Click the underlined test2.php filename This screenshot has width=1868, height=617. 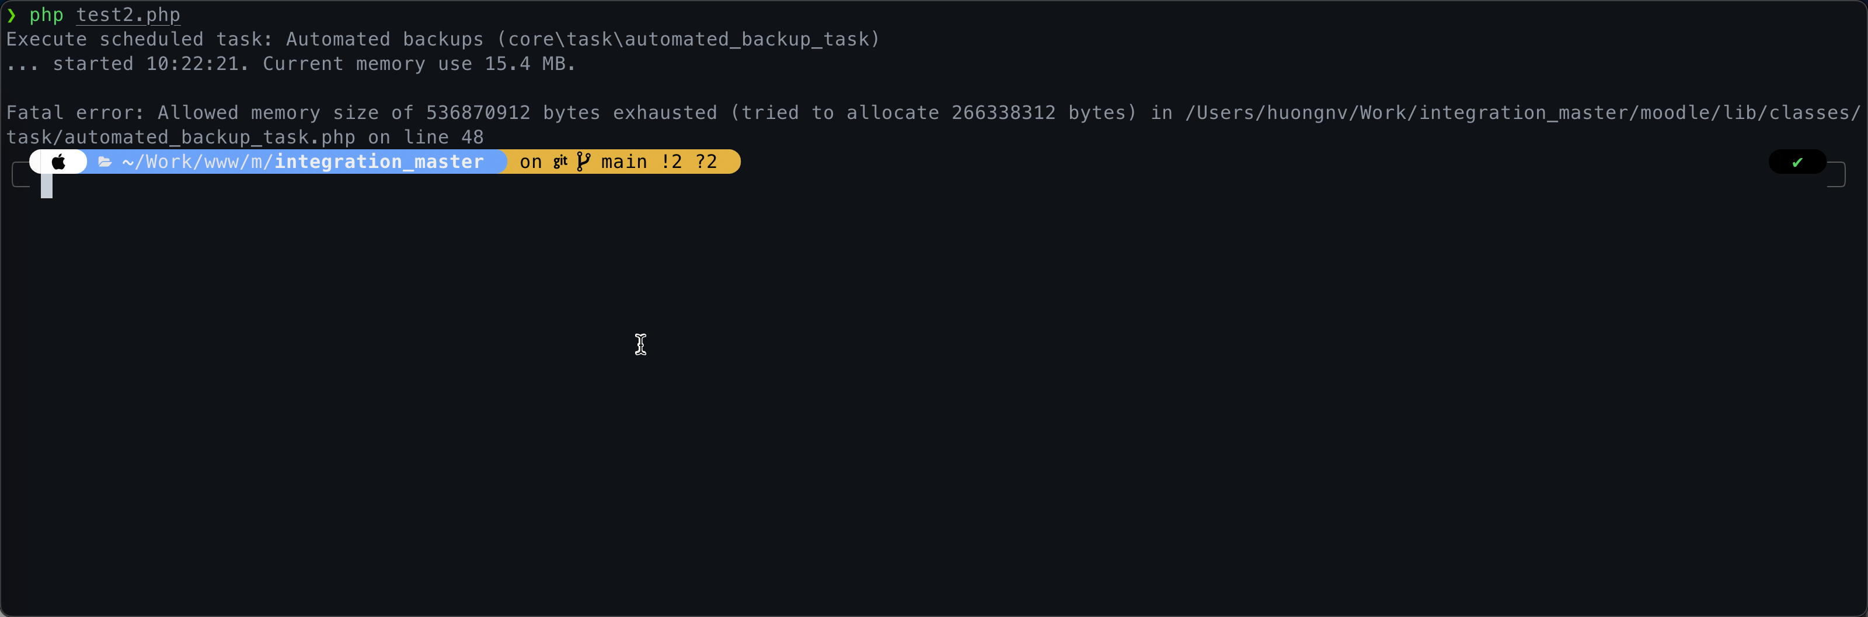(x=128, y=15)
